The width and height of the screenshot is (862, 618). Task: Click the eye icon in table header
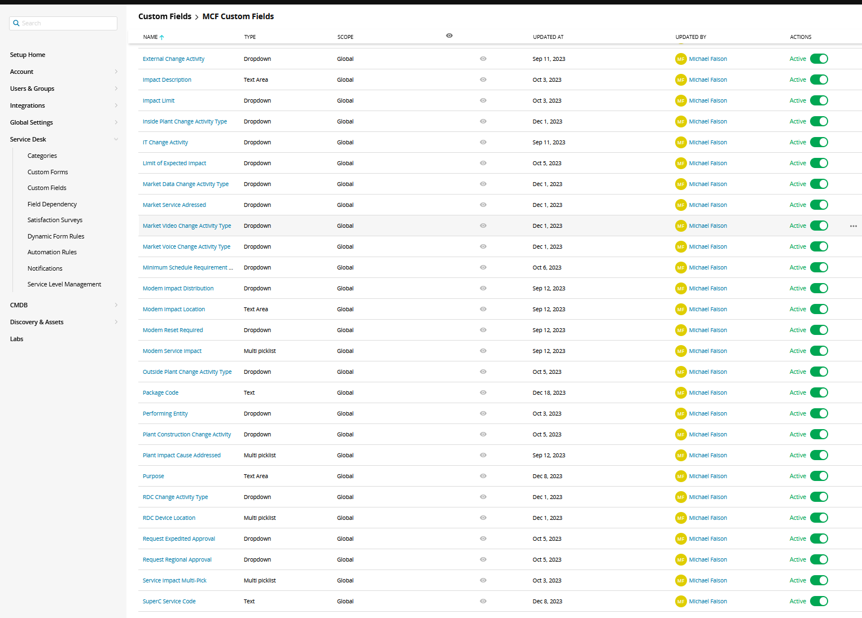click(x=449, y=36)
